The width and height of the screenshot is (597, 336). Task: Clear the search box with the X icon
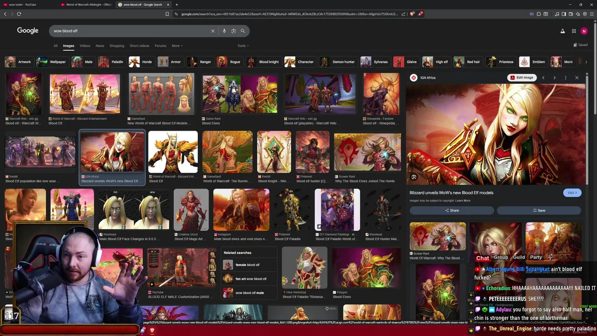pyautogui.click(x=213, y=31)
